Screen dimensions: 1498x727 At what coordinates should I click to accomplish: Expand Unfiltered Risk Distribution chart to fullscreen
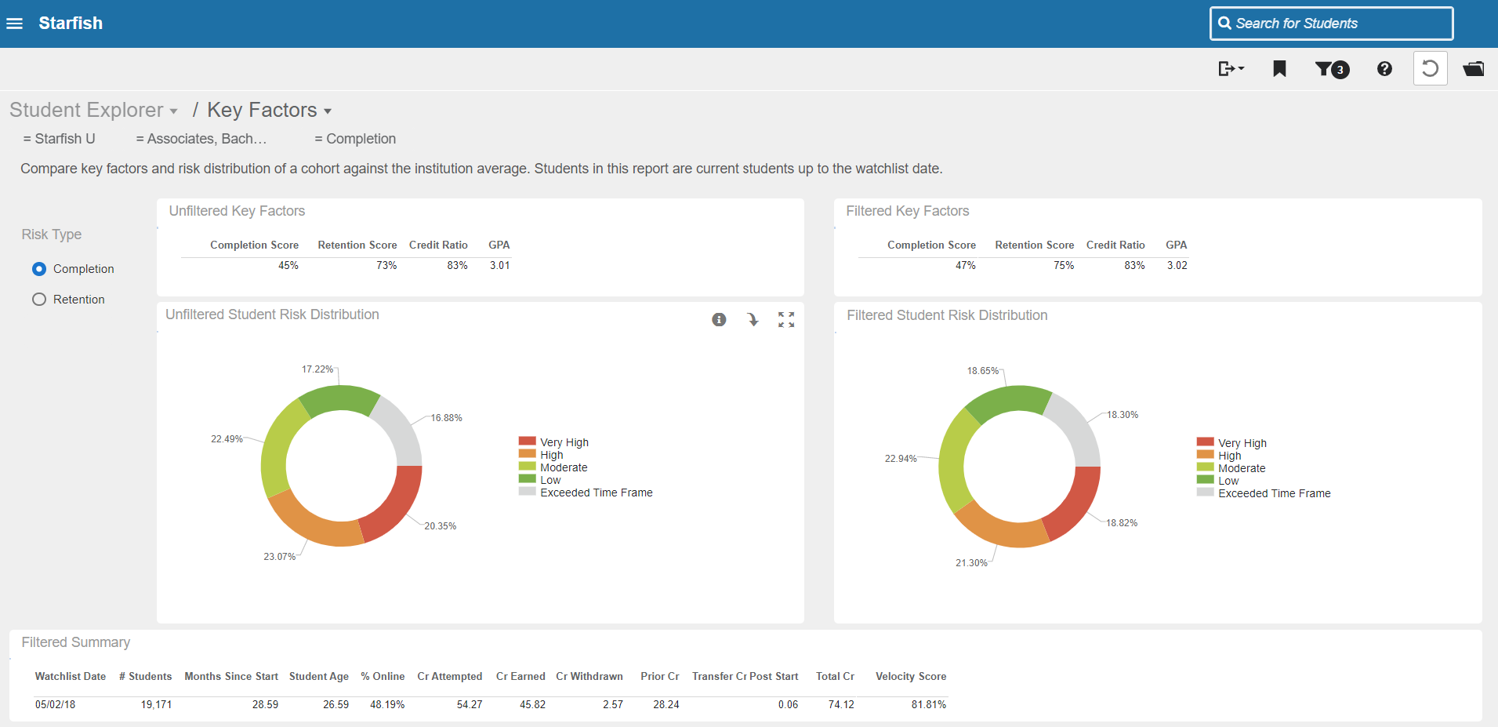point(786,319)
